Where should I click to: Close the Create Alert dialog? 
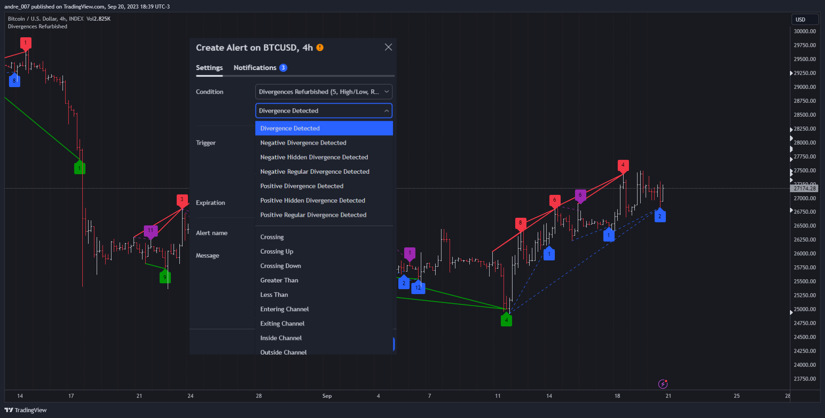pyautogui.click(x=388, y=47)
